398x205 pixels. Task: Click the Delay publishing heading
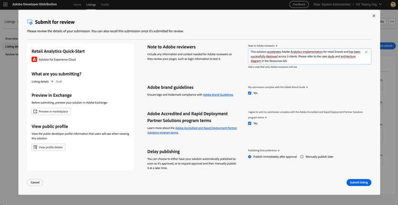[163, 152]
